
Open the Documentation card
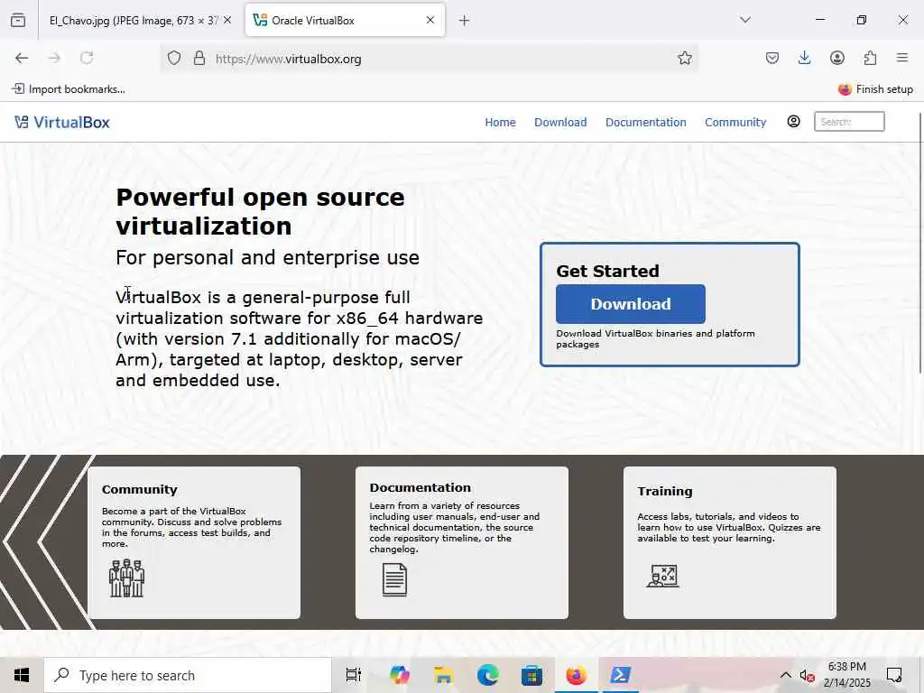pos(462,542)
